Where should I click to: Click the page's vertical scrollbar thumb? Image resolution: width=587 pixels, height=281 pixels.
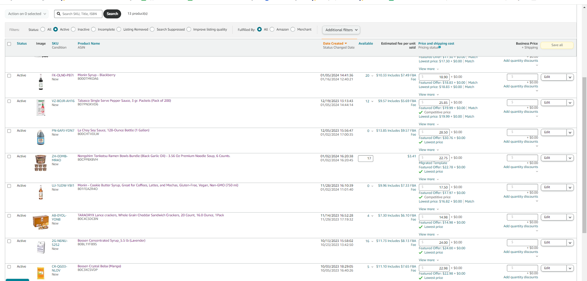pos(584,155)
